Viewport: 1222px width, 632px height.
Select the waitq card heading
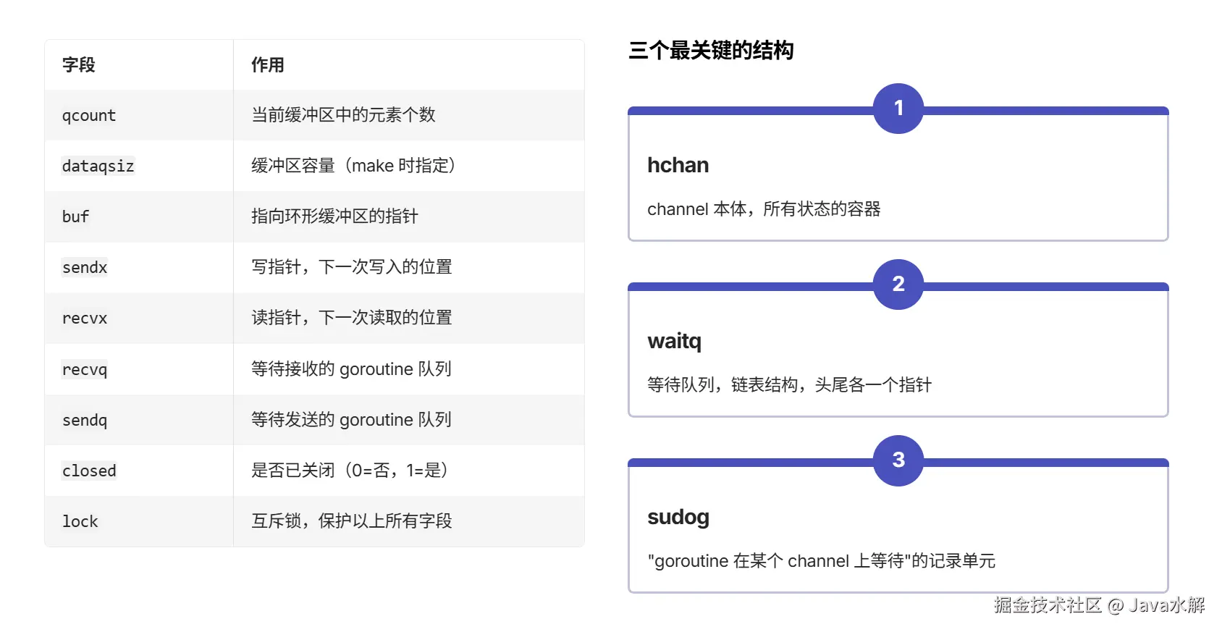coord(674,341)
